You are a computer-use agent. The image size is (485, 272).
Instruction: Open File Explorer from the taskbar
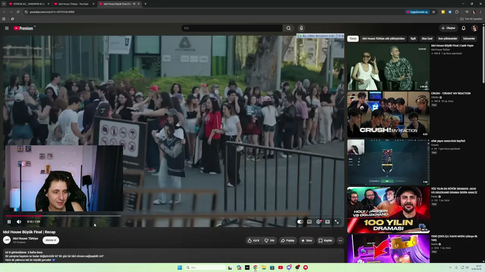264,267
